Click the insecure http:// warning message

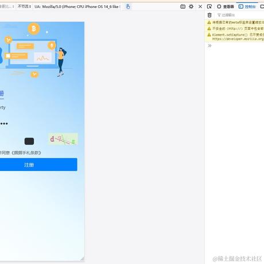(x=238, y=29)
